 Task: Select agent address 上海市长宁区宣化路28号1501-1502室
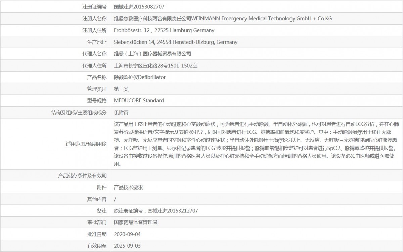(155, 66)
